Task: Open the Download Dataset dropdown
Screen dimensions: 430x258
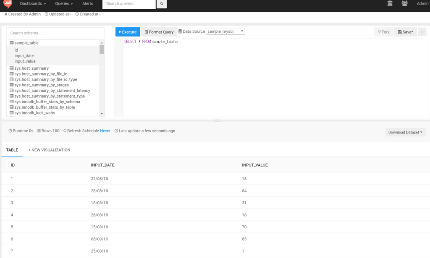Action: (405, 132)
